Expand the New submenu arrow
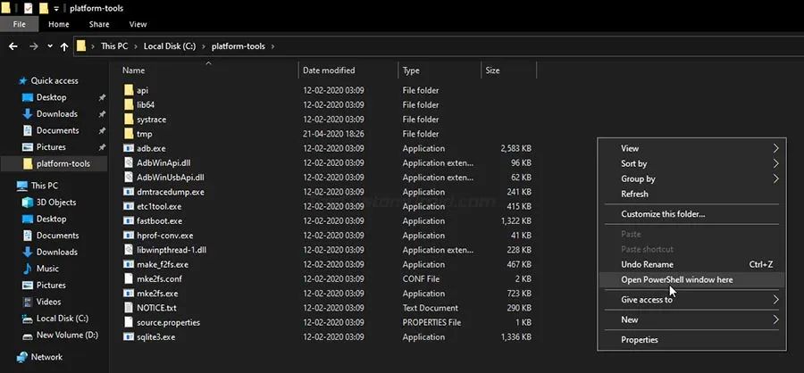The height and width of the screenshot is (373, 804). click(775, 319)
